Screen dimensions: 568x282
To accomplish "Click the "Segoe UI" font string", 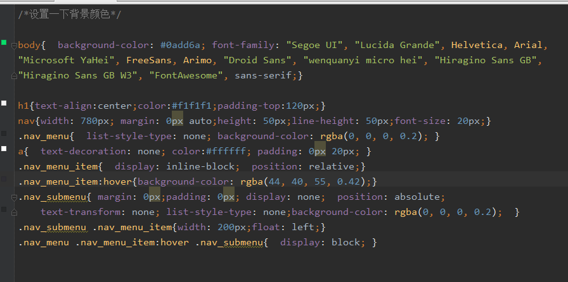I will point(315,45).
